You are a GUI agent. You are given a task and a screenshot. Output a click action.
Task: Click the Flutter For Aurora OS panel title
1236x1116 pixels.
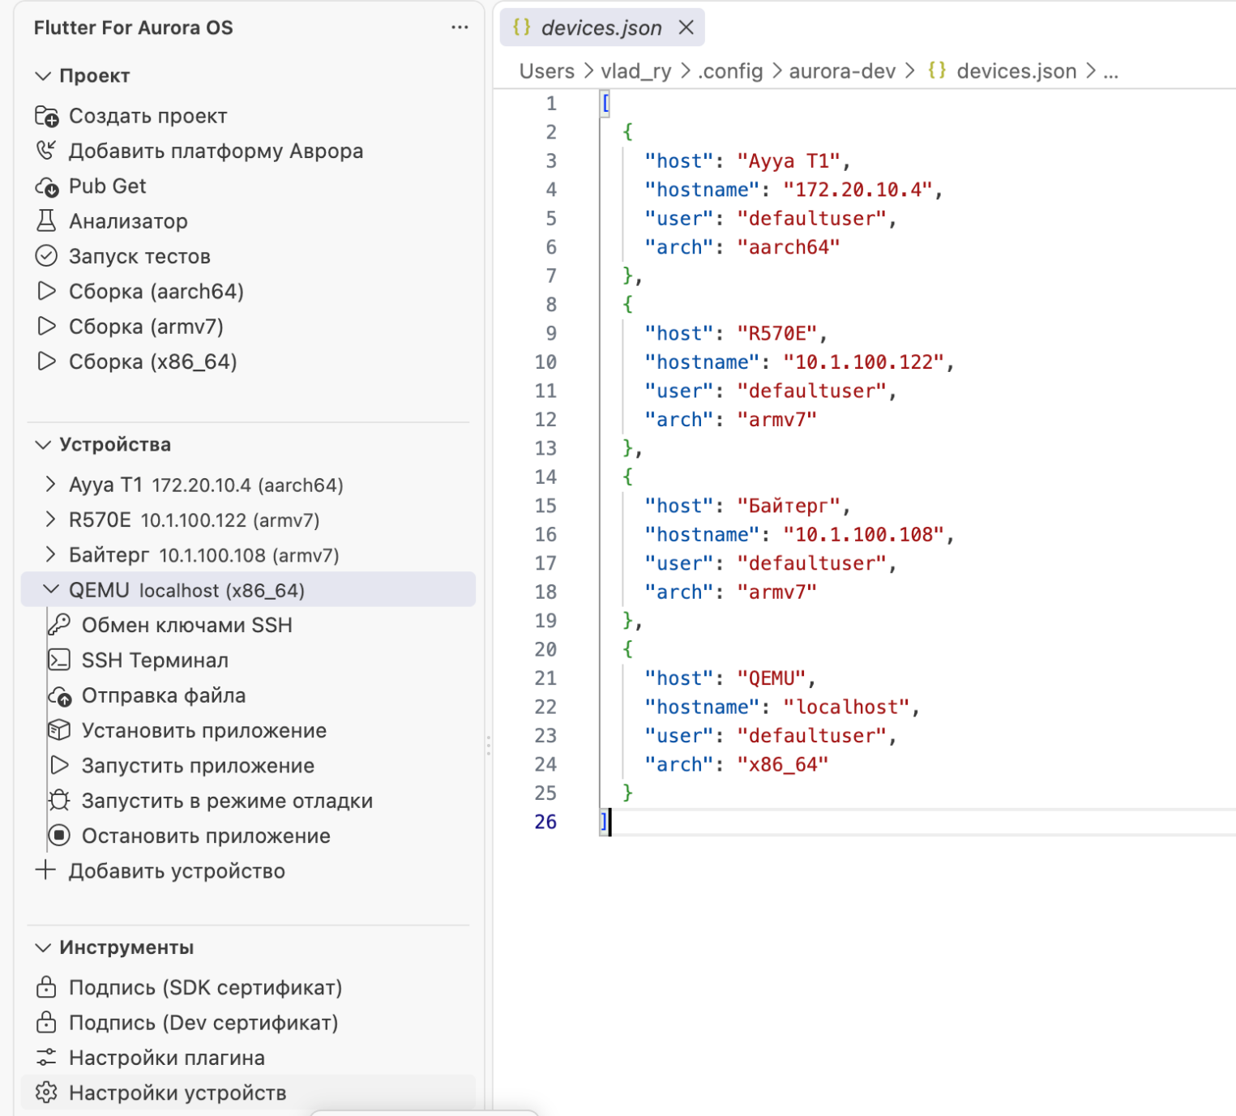click(133, 28)
